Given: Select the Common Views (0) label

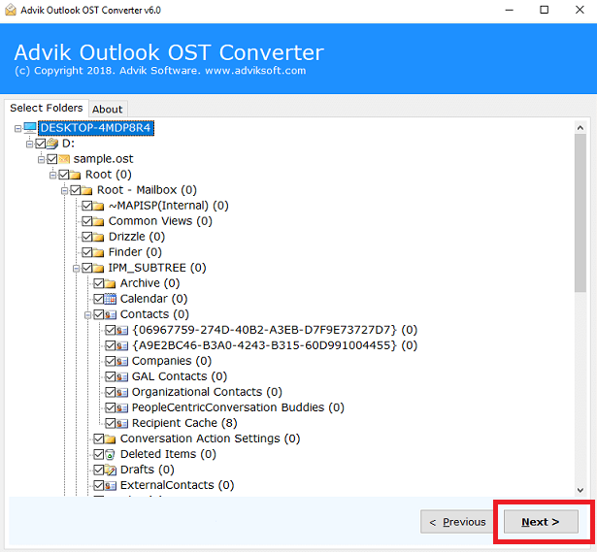Looking at the screenshot, I should [160, 221].
